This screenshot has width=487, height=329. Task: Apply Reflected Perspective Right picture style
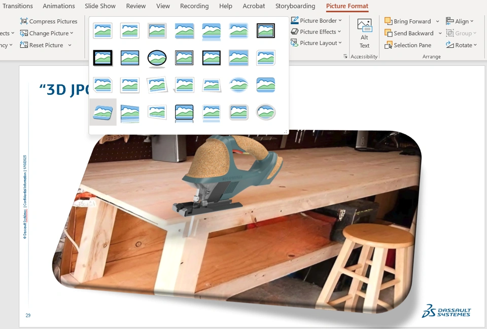[130, 113]
